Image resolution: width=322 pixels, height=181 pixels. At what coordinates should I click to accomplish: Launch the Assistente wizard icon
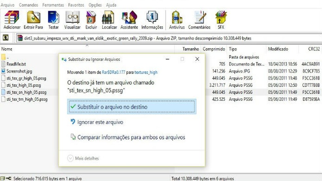(x=129, y=17)
